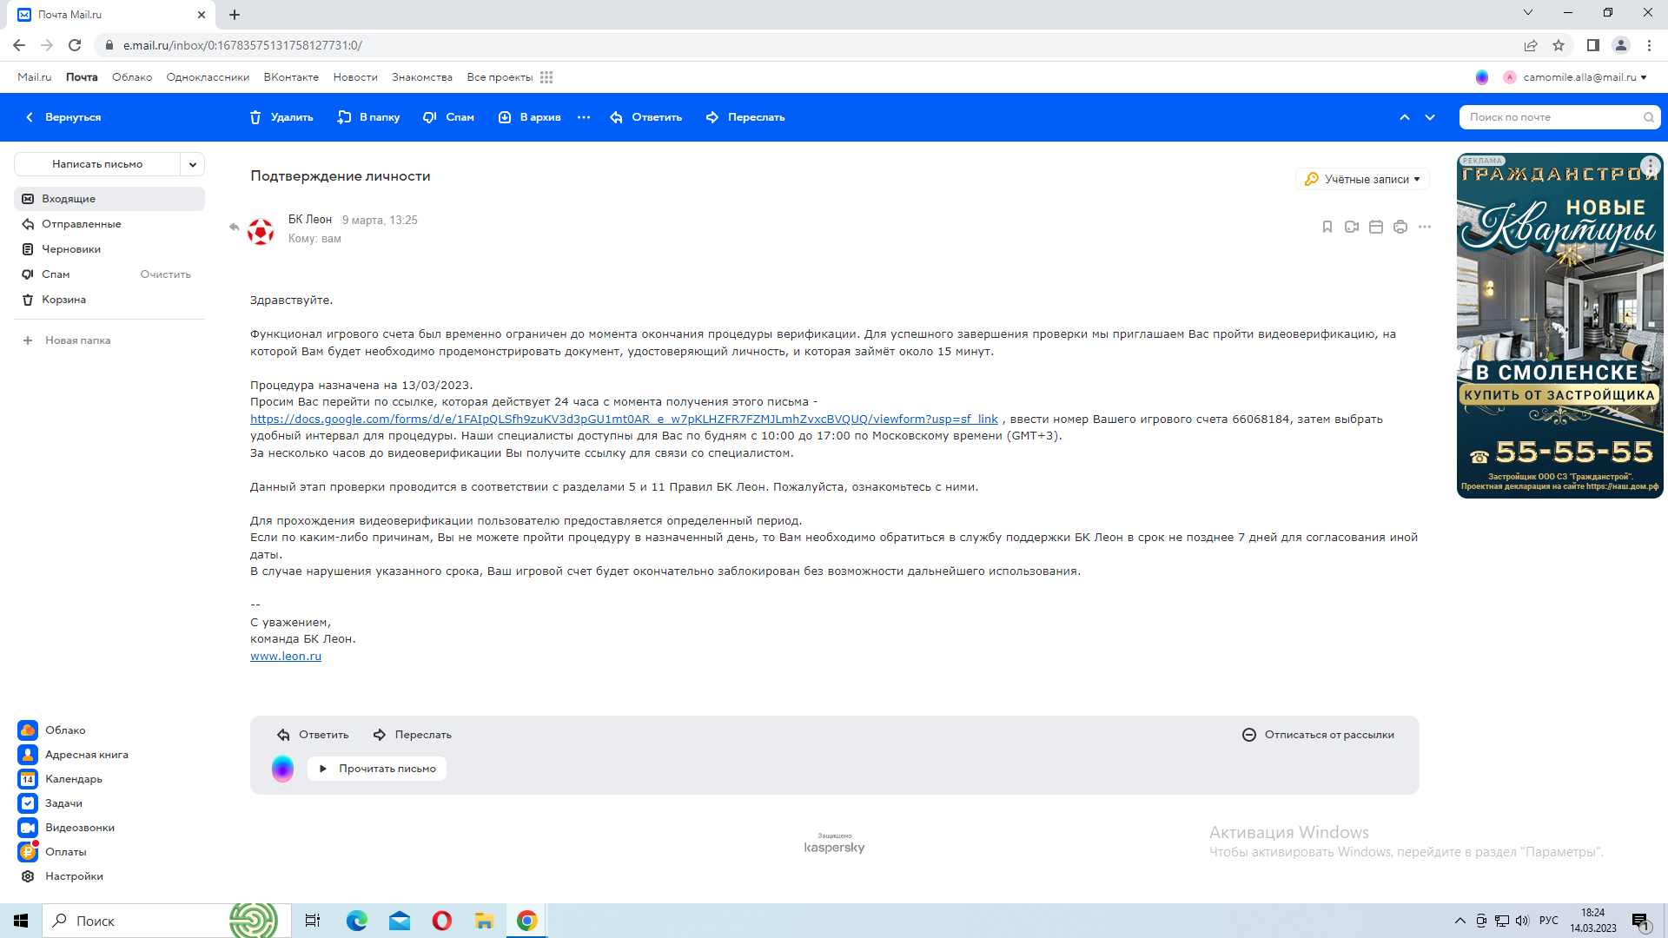Open the Учётные записи dropdown

[x=1362, y=179]
